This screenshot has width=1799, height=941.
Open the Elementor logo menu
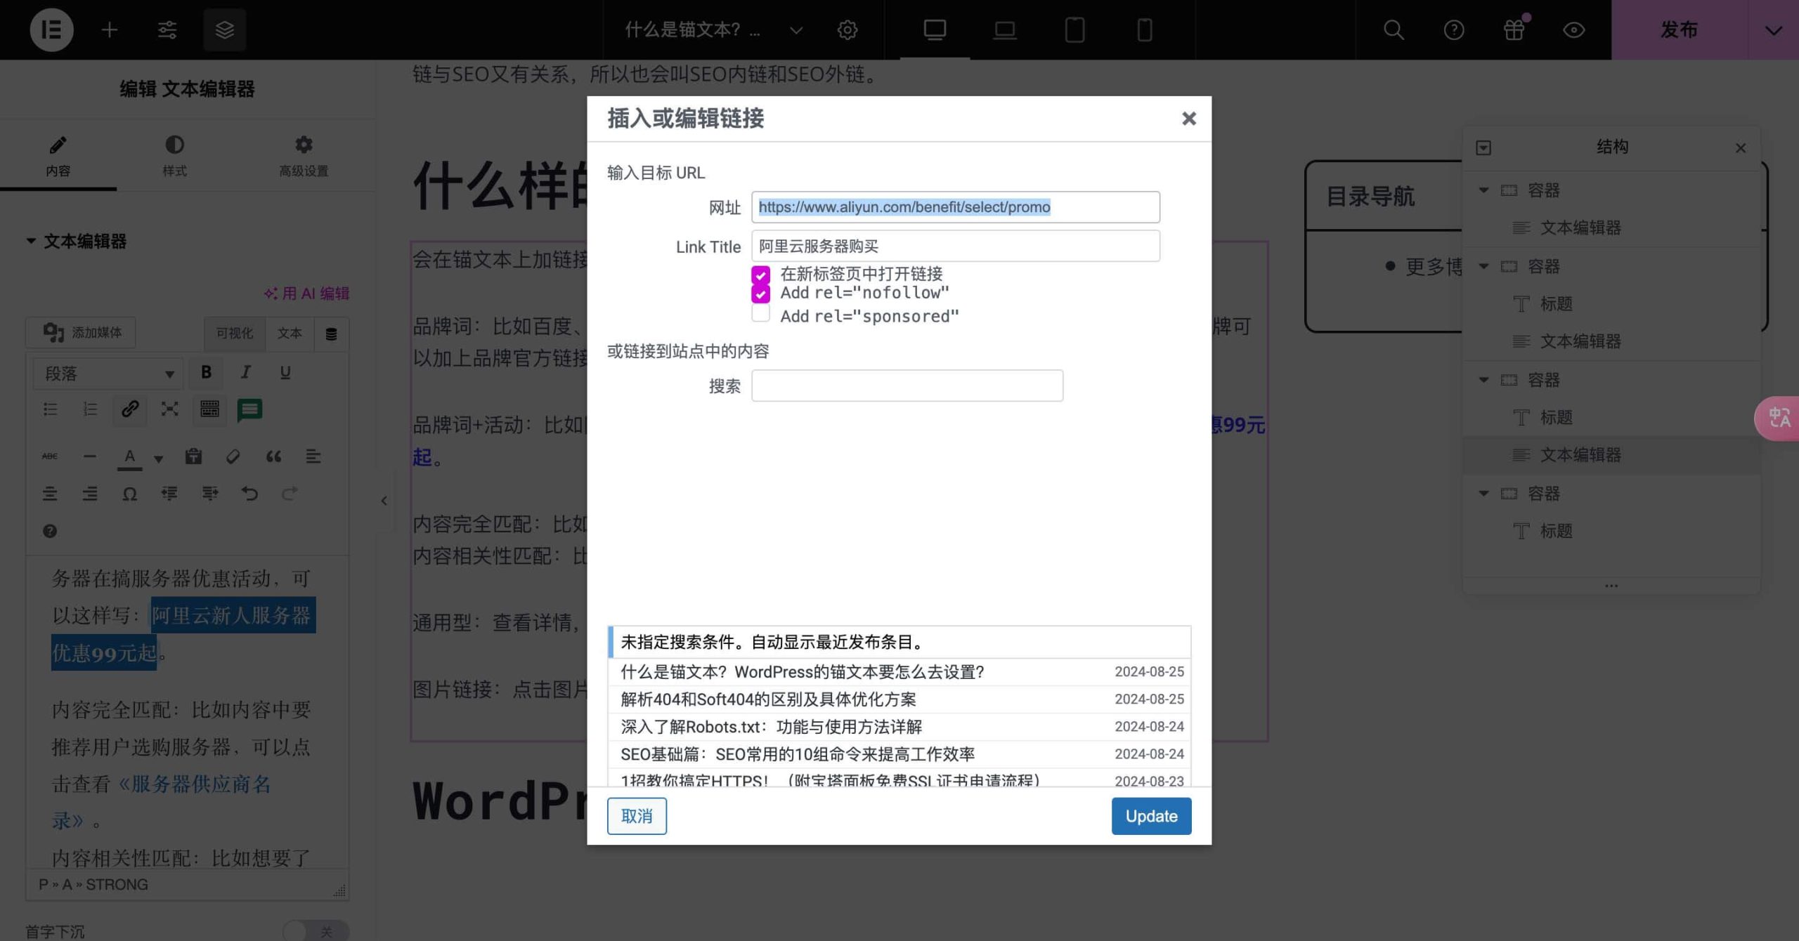[x=51, y=29]
